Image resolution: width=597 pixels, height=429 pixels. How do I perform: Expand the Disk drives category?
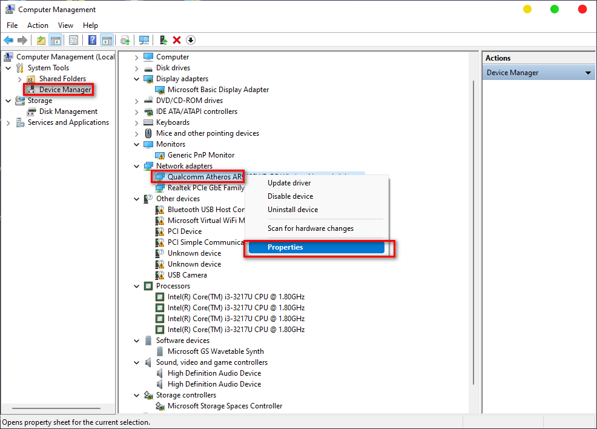[x=137, y=68]
